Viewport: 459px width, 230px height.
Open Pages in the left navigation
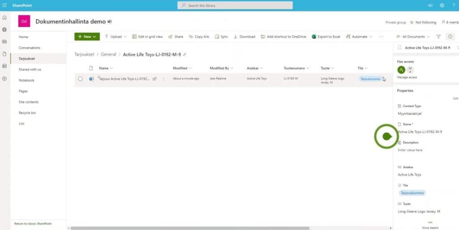23,91
